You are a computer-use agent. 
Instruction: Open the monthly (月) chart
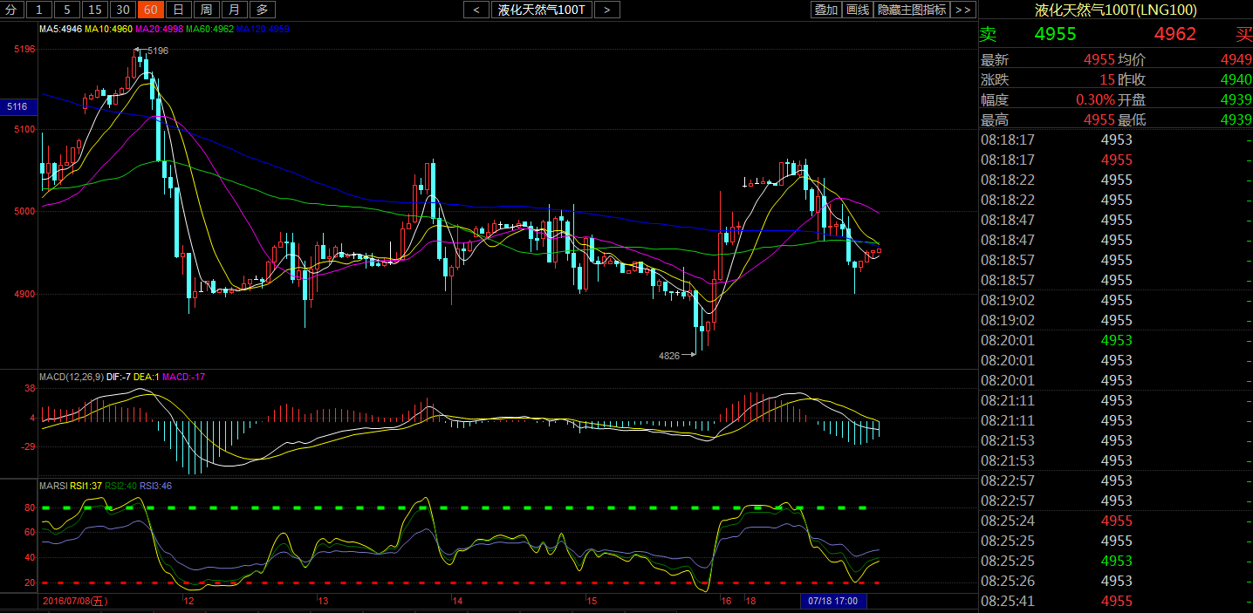tap(233, 10)
